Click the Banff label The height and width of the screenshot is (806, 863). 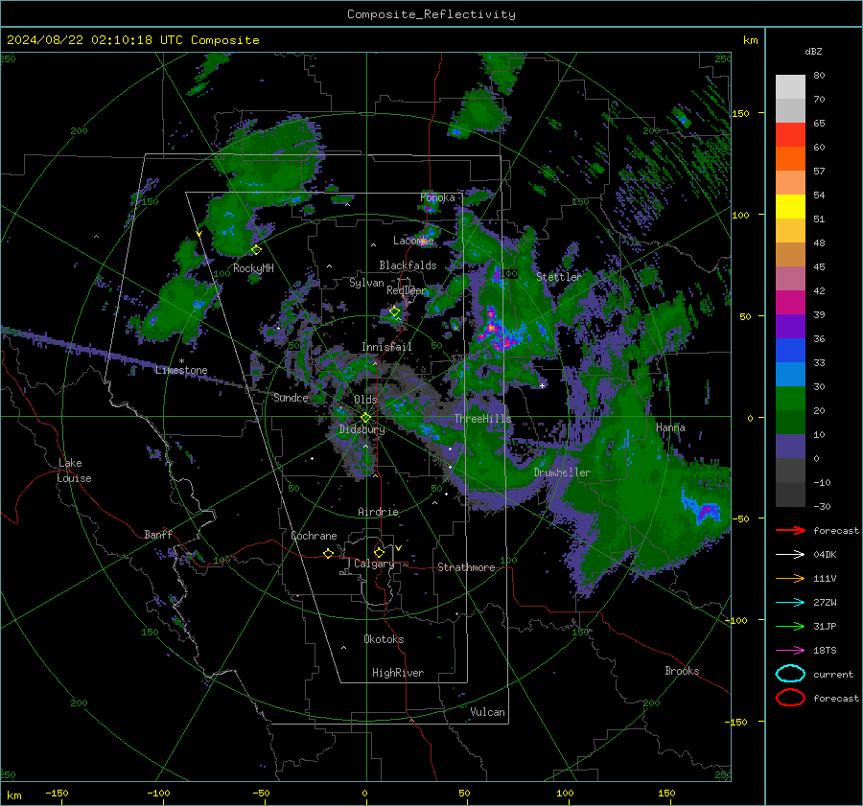pyautogui.click(x=158, y=534)
